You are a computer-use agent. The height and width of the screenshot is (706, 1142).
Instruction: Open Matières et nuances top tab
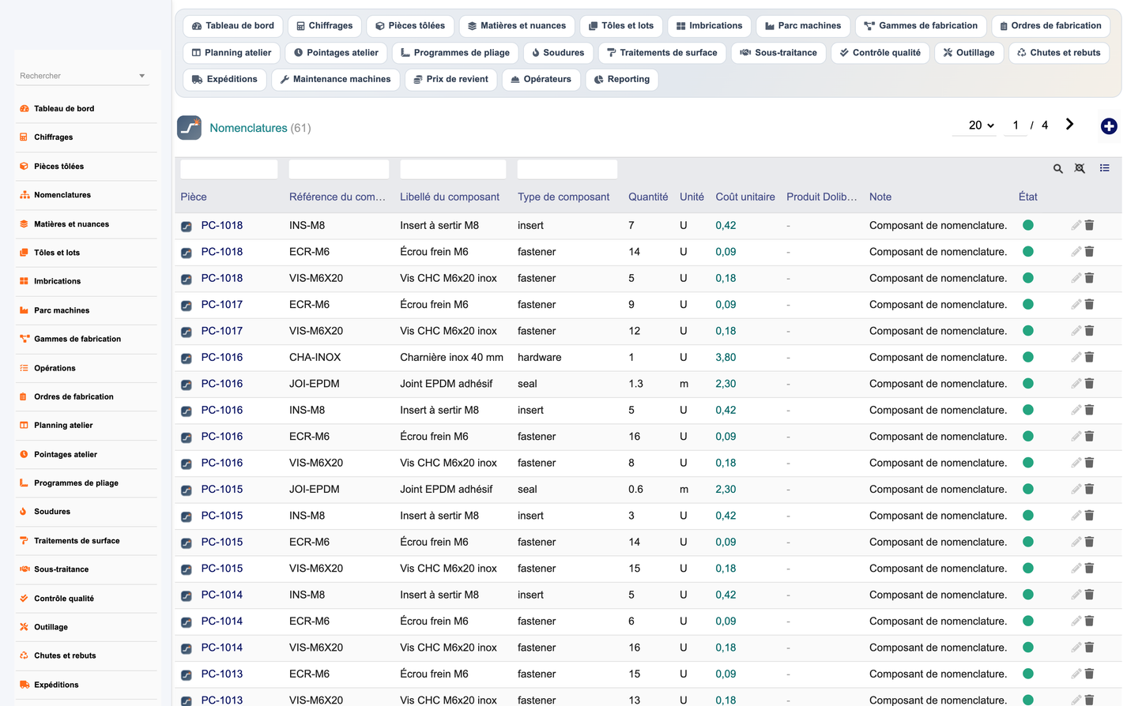pos(516,25)
